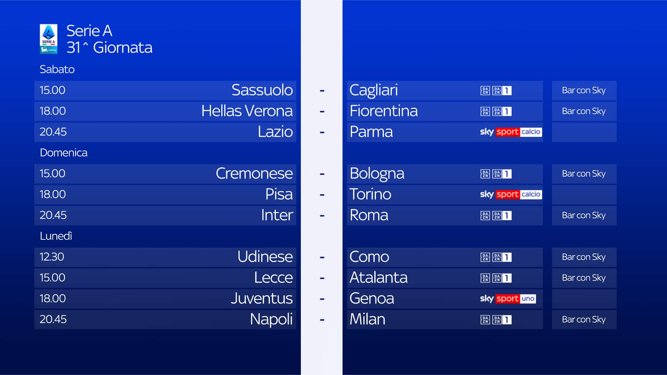Click the DAZN 1 logo for Roma
Image resolution: width=667 pixels, height=375 pixels.
[502, 216]
